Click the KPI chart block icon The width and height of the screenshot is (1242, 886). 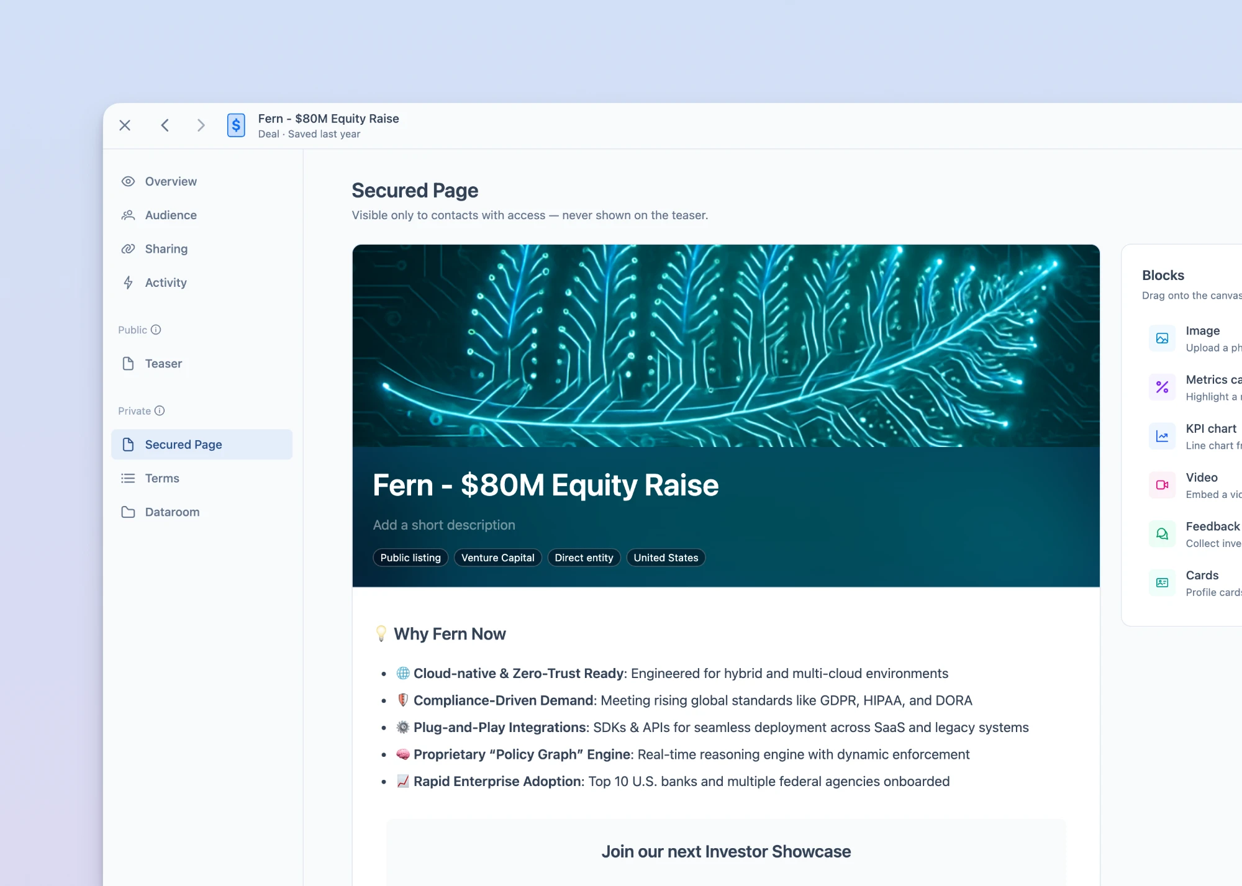tap(1162, 436)
